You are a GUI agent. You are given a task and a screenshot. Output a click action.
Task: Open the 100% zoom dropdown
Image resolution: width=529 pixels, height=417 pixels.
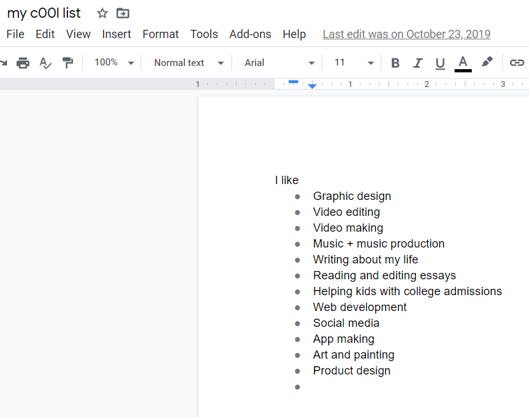(x=114, y=63)
